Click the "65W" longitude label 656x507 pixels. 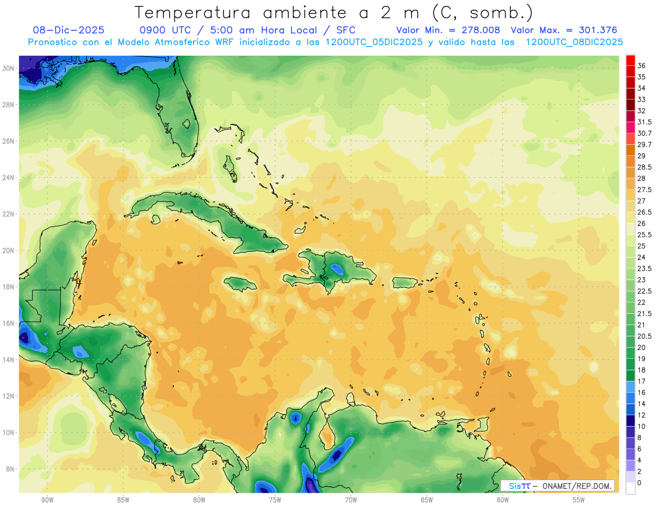click(427, 500)
